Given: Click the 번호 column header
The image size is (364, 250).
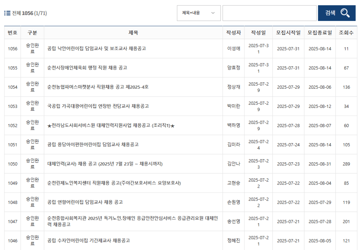Looking at the screenshot, I should click(x=12, y=32).
